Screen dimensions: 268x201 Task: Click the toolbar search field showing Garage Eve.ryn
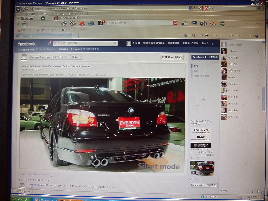140,23
